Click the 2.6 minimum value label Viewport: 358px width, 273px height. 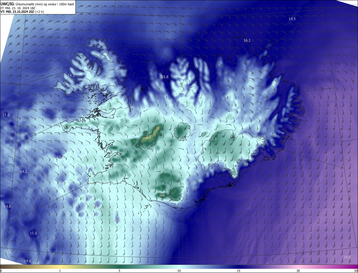(148, 137)
